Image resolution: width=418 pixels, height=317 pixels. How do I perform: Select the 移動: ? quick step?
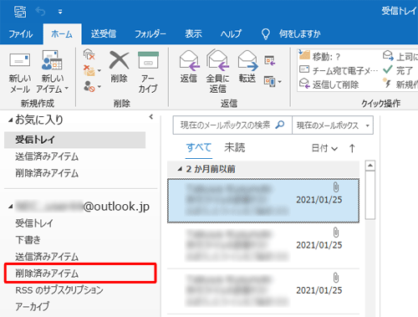(320, 57)
